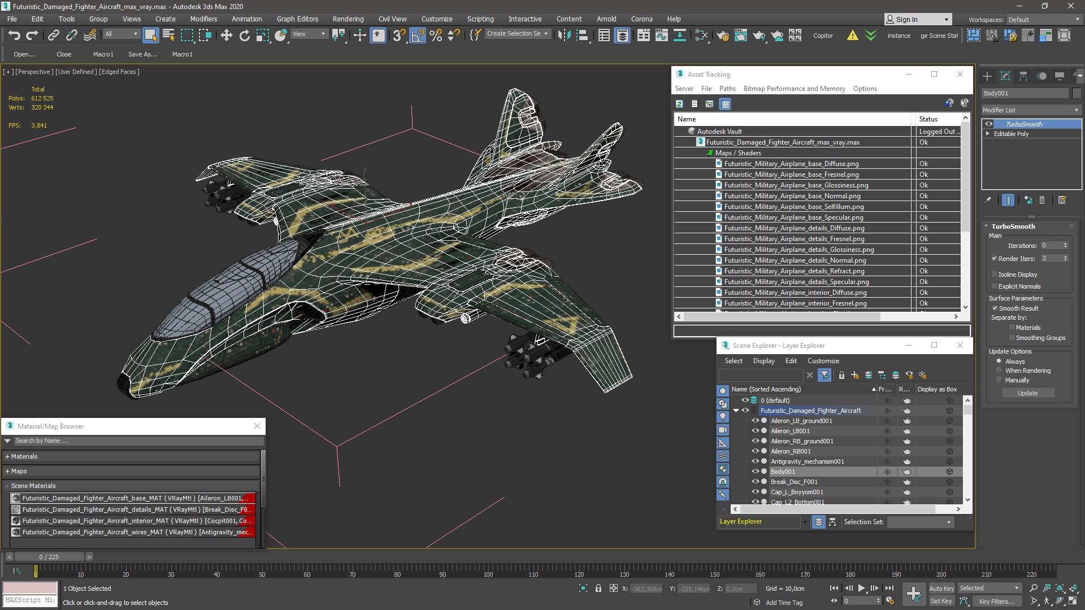This screenshot has width=1085, height=610.
Task: Toggle the Isoline Display checkbox
Action: 995,274
